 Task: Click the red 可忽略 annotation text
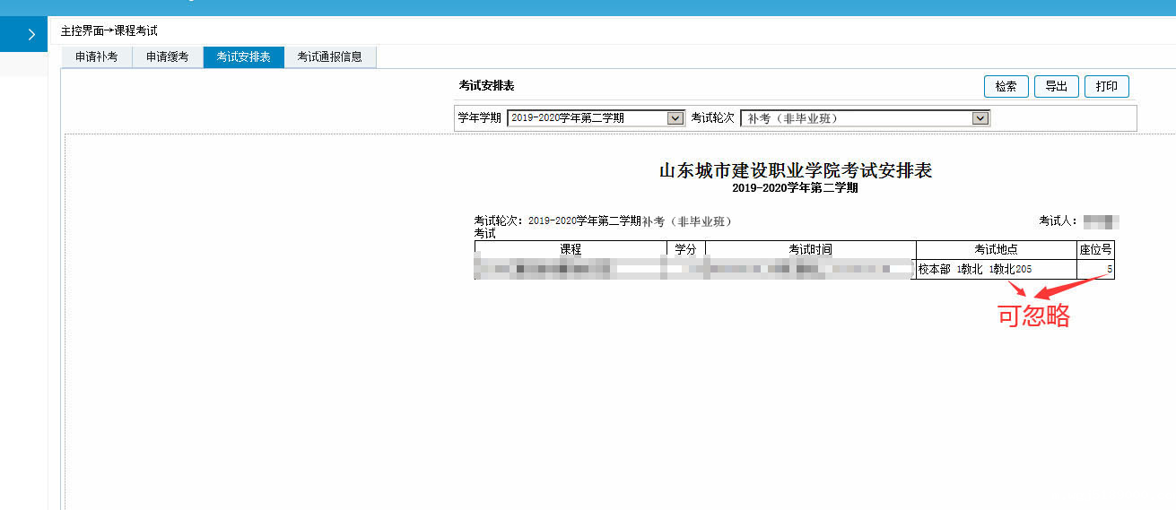click(x=1033, y=316)
